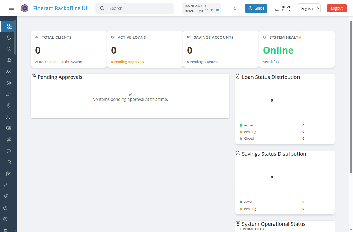Click the gear icon beside System Operational Status
This screenshot has width=353, height=232.
click(238, 223)
